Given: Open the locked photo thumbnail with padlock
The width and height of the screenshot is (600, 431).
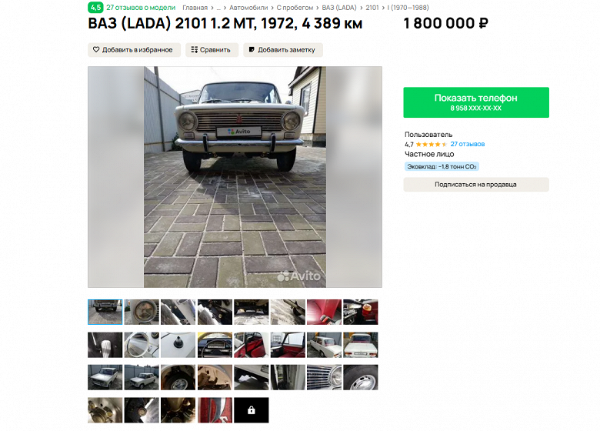Looking at the screenshot, I should point(252,410).
